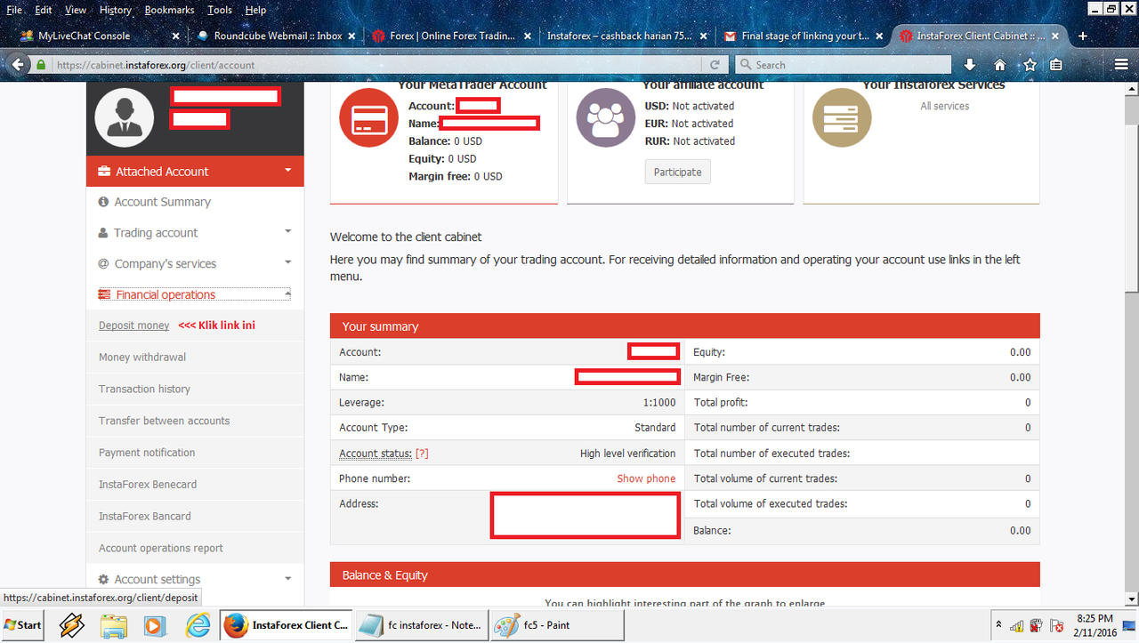Switch to fc5 Paint taskbar window

(x=557, y=625)
